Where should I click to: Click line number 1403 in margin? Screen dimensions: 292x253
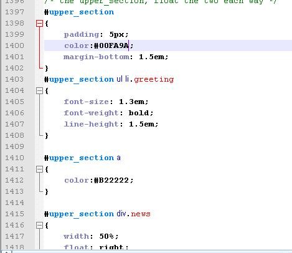point(14,79)
